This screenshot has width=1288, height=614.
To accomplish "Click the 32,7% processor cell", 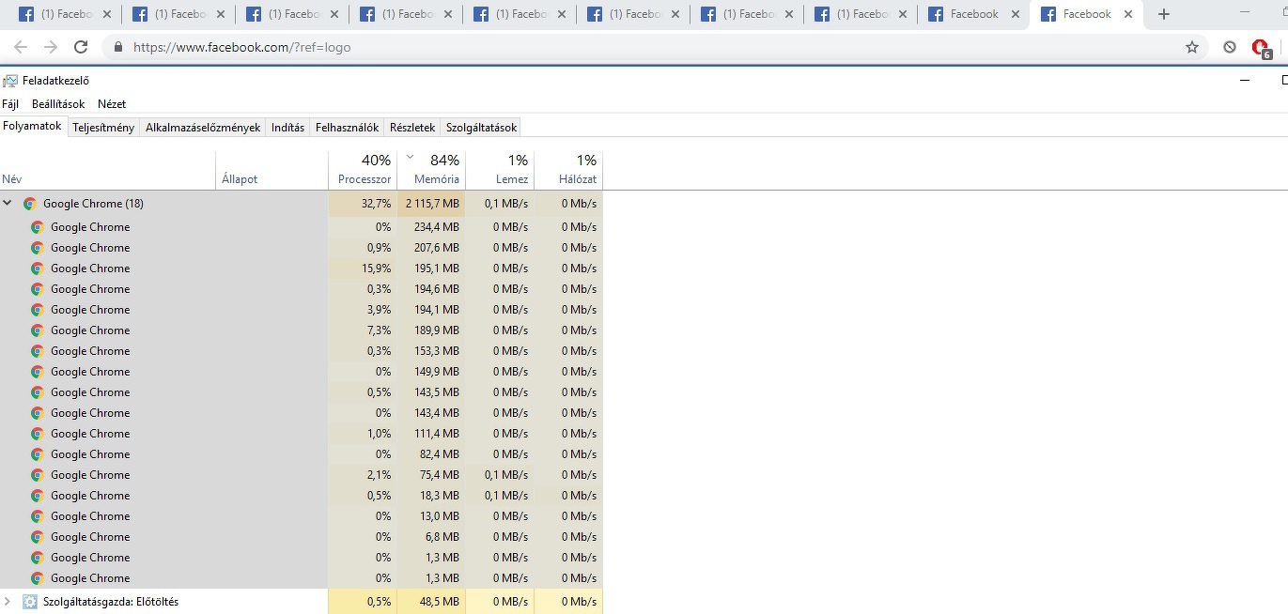I will pyautogui.click(x=363, y=204).
